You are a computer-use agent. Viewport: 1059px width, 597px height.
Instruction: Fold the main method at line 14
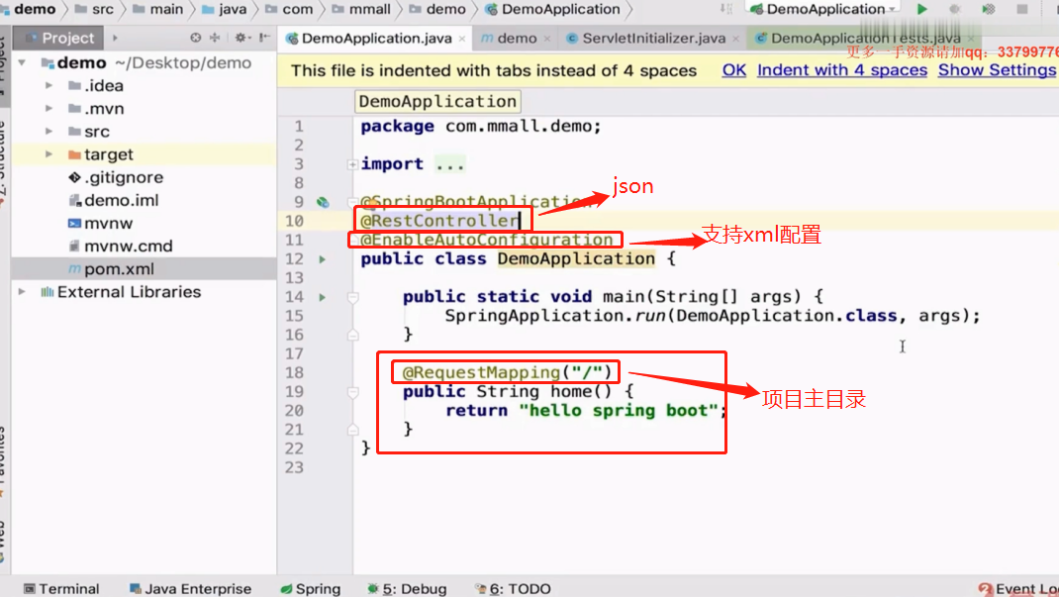tap(352, 297)
